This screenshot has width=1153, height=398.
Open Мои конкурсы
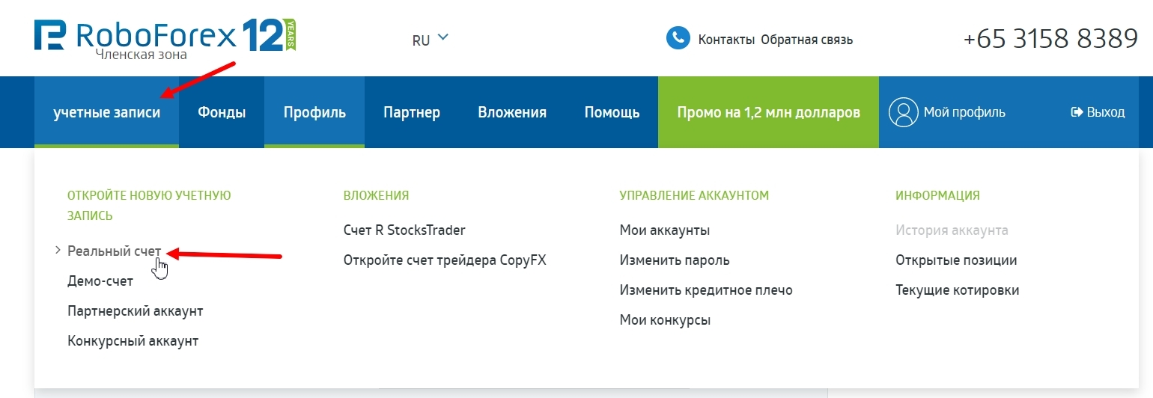[x=665, y=320]
